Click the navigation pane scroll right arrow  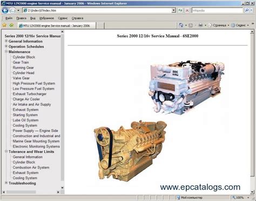click(58, 192)
